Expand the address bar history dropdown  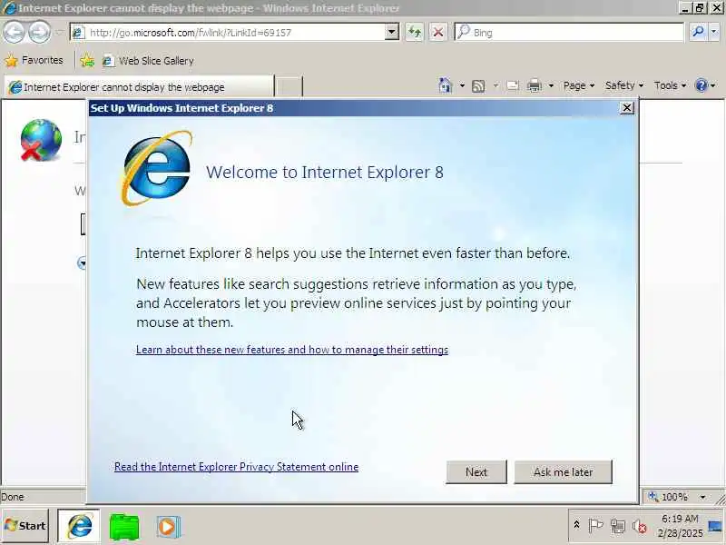(392, 33)
